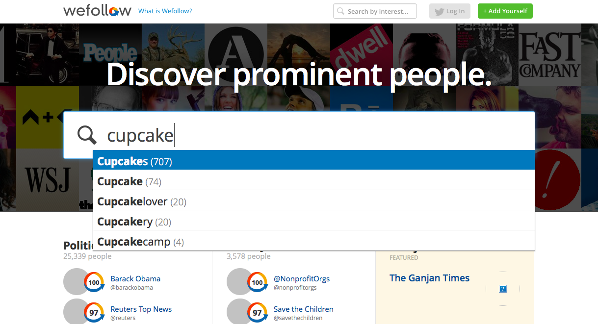Click the @NonprofitOrgs score badge of 100

point(257,282)
